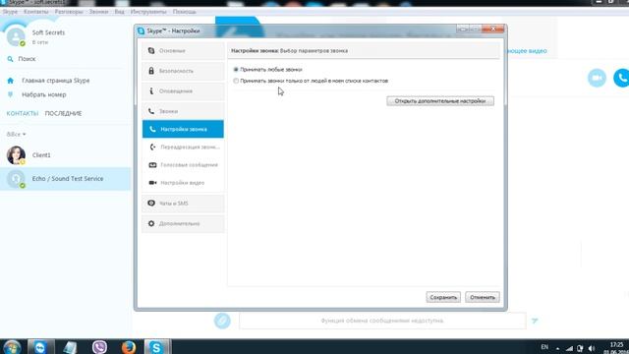Open the Разговоры menu

(69, 12)
